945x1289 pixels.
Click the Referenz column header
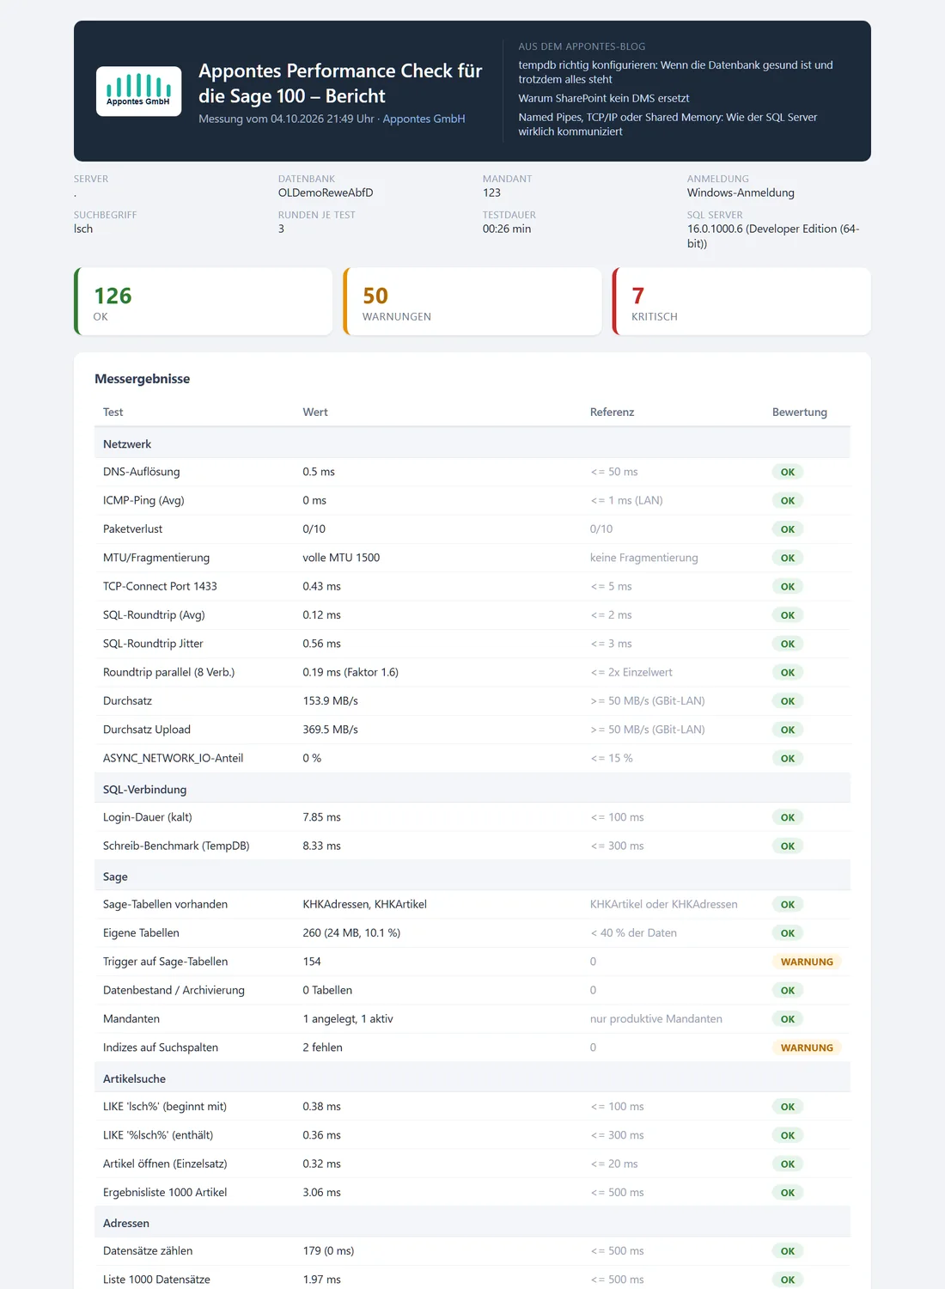(612, 412)
